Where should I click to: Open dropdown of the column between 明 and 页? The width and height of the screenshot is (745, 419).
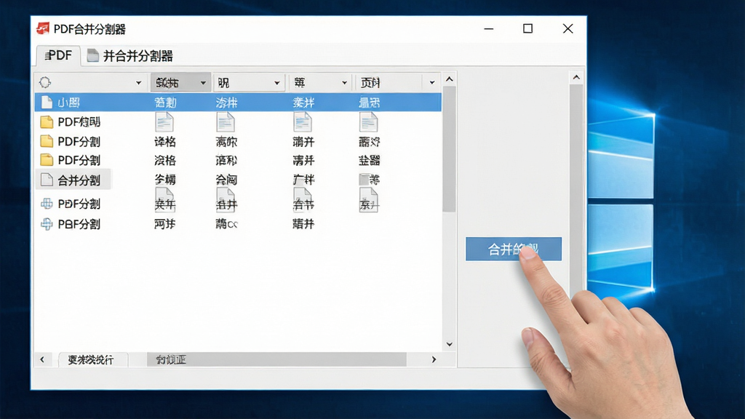click(344, 83)
